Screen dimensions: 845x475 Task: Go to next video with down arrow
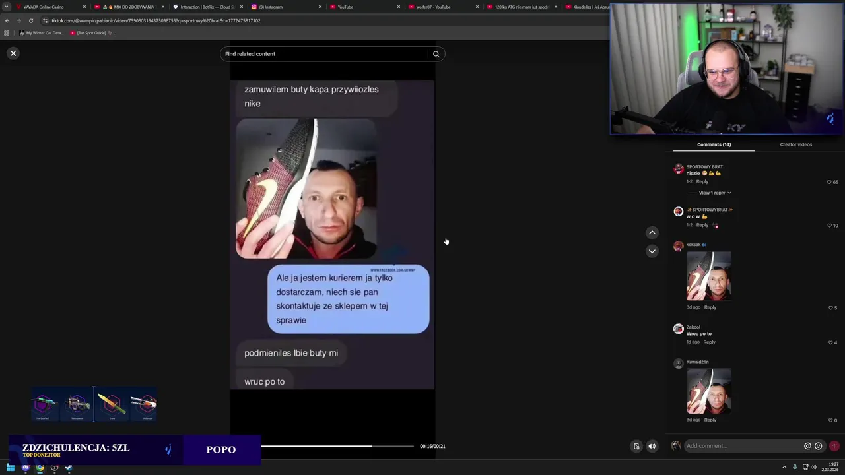[x=652, y=251]
